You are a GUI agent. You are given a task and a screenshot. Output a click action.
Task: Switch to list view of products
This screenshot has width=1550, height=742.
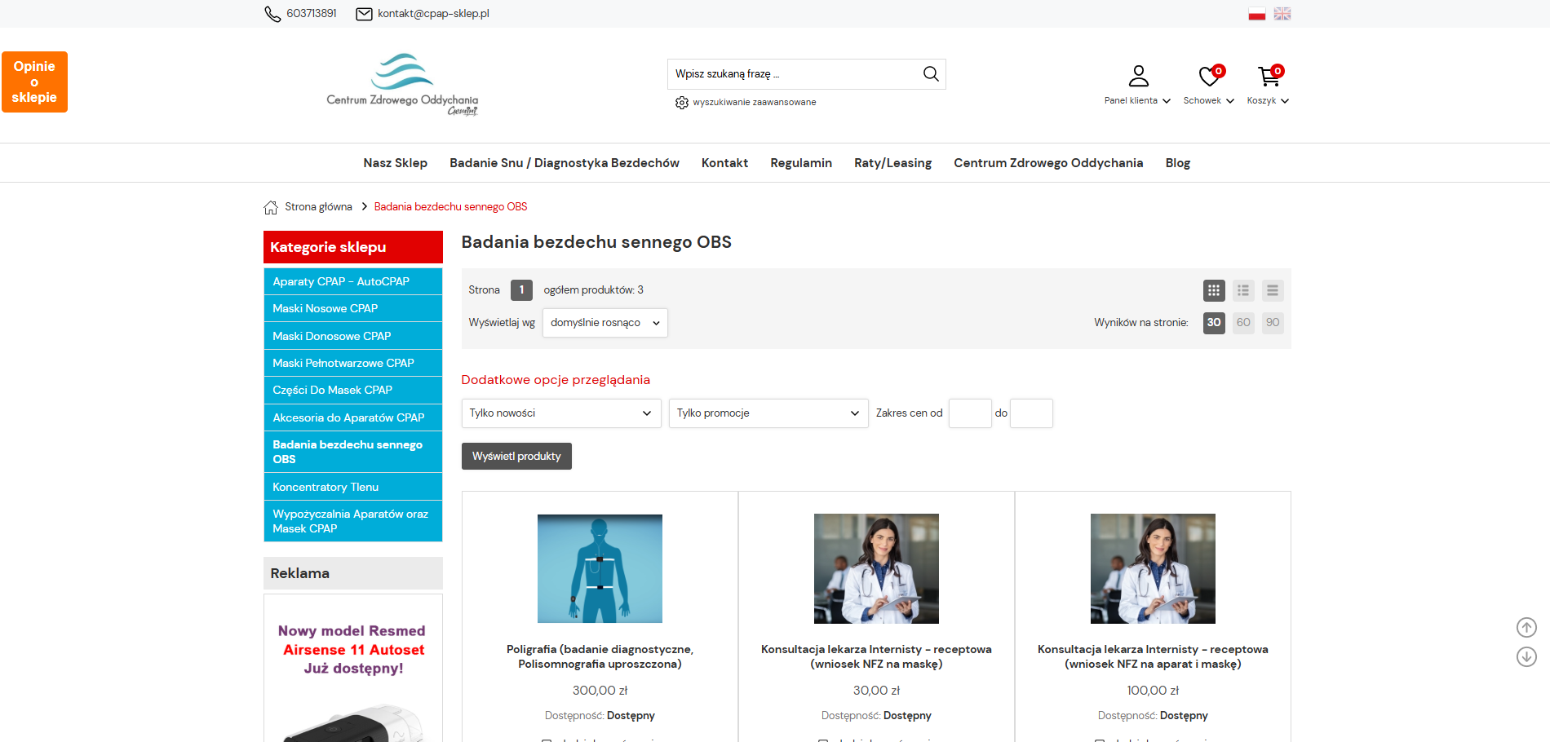[1242, 290]
